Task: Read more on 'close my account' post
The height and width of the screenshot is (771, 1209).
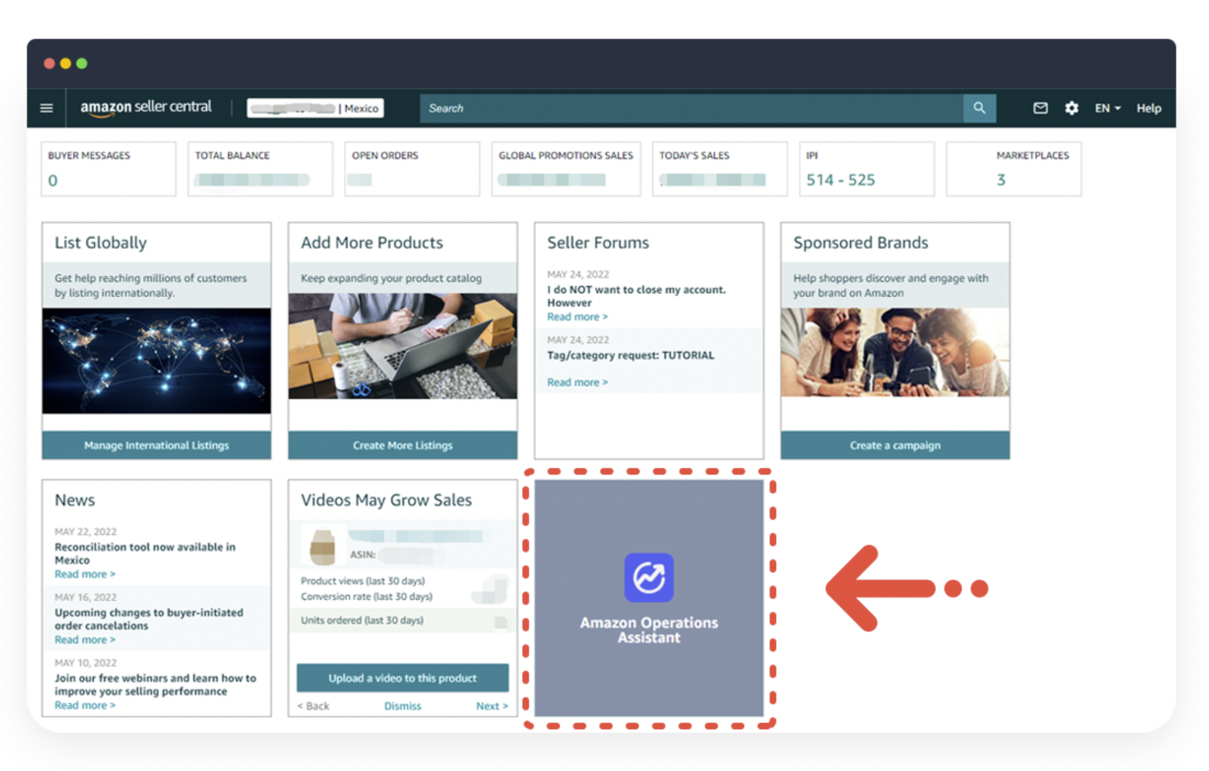Action: [x=577, y=317]
